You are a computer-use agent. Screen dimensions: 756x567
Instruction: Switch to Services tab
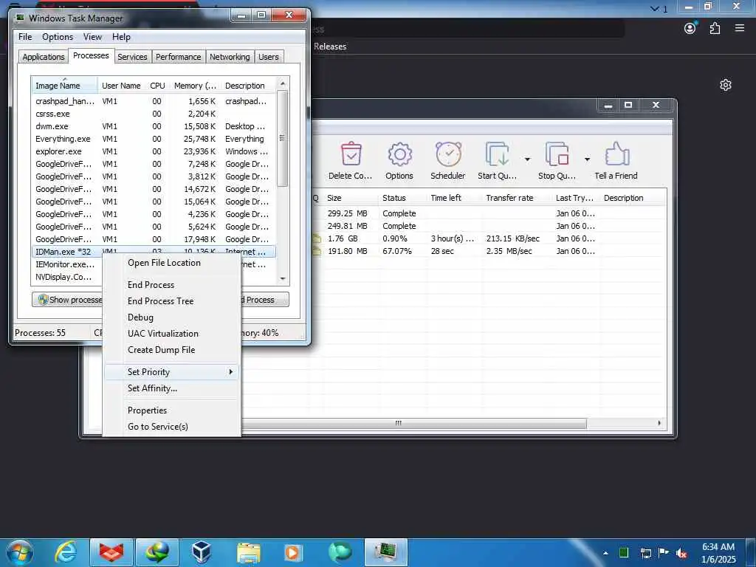(132, 57)
